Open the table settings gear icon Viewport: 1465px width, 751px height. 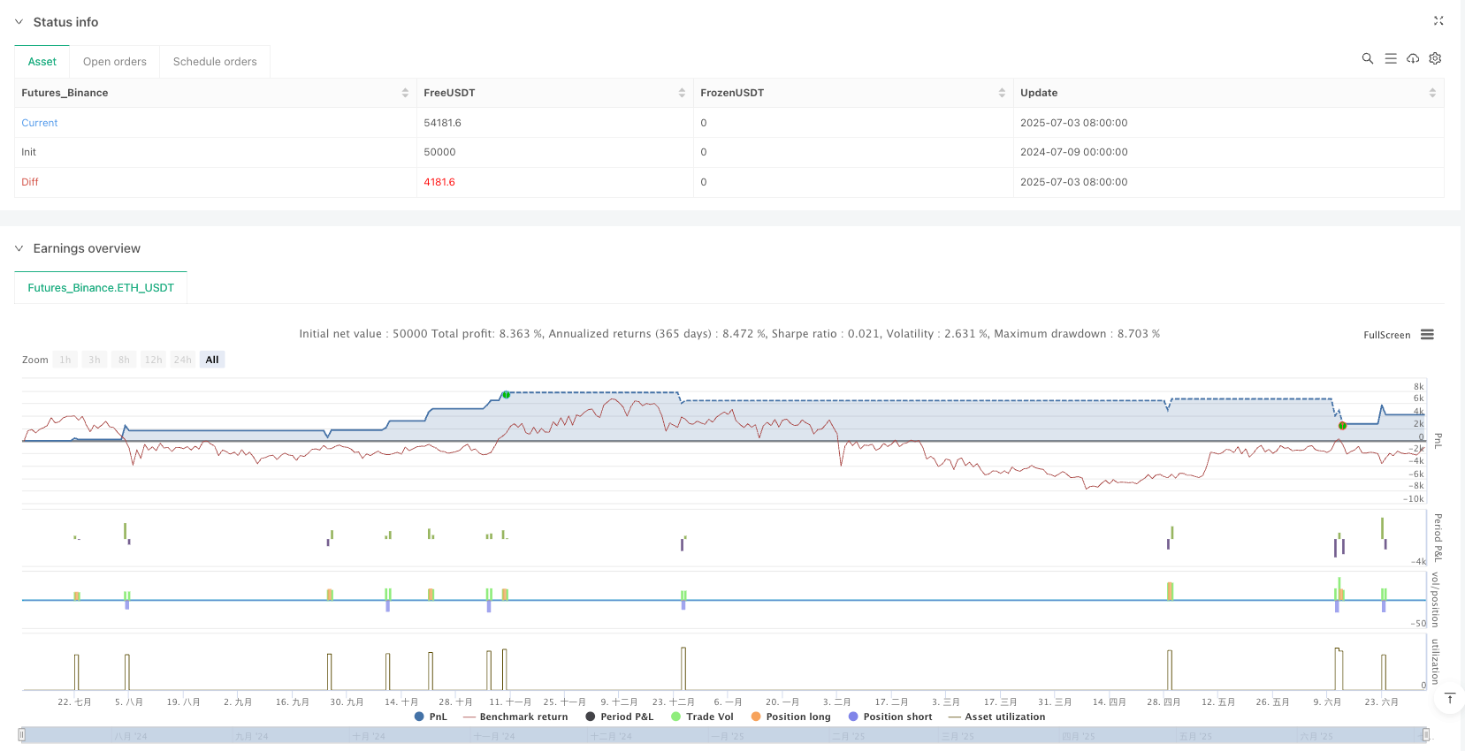[1435, 58]
